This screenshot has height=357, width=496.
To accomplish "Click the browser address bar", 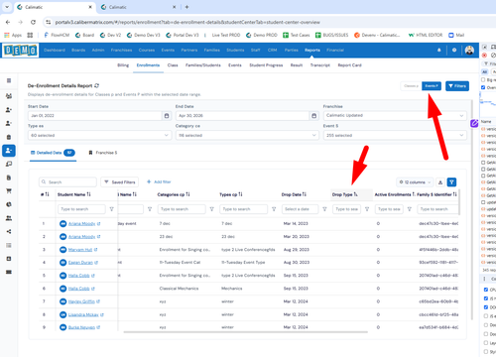I will 187,22.
